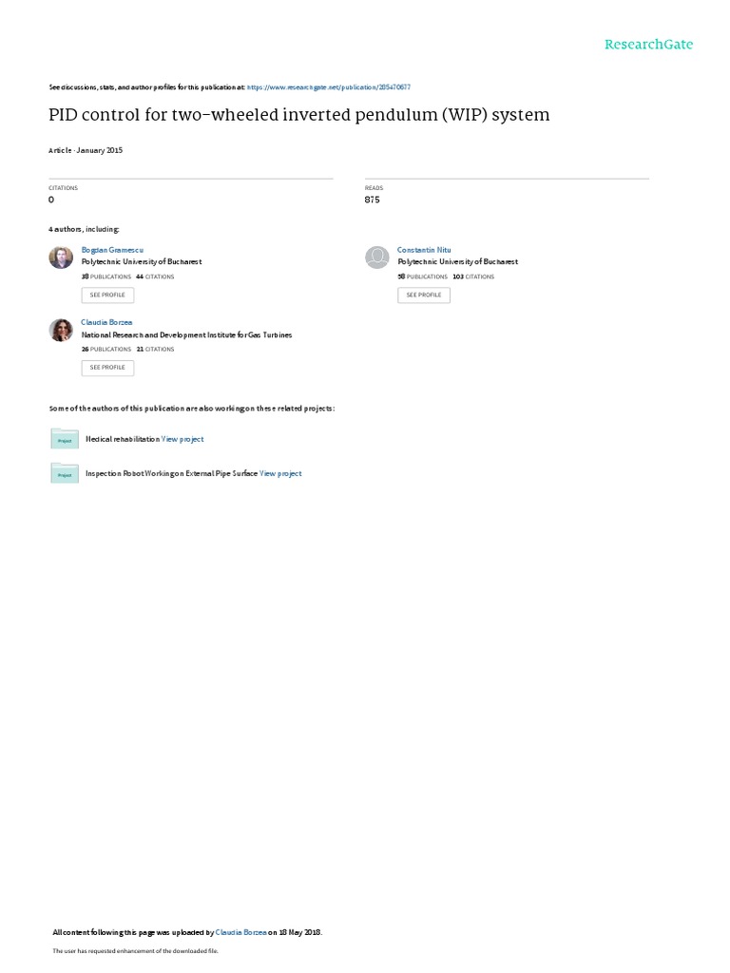
Task: Open Bogdan Gramescu author name link
Action: tap(112, 250)
